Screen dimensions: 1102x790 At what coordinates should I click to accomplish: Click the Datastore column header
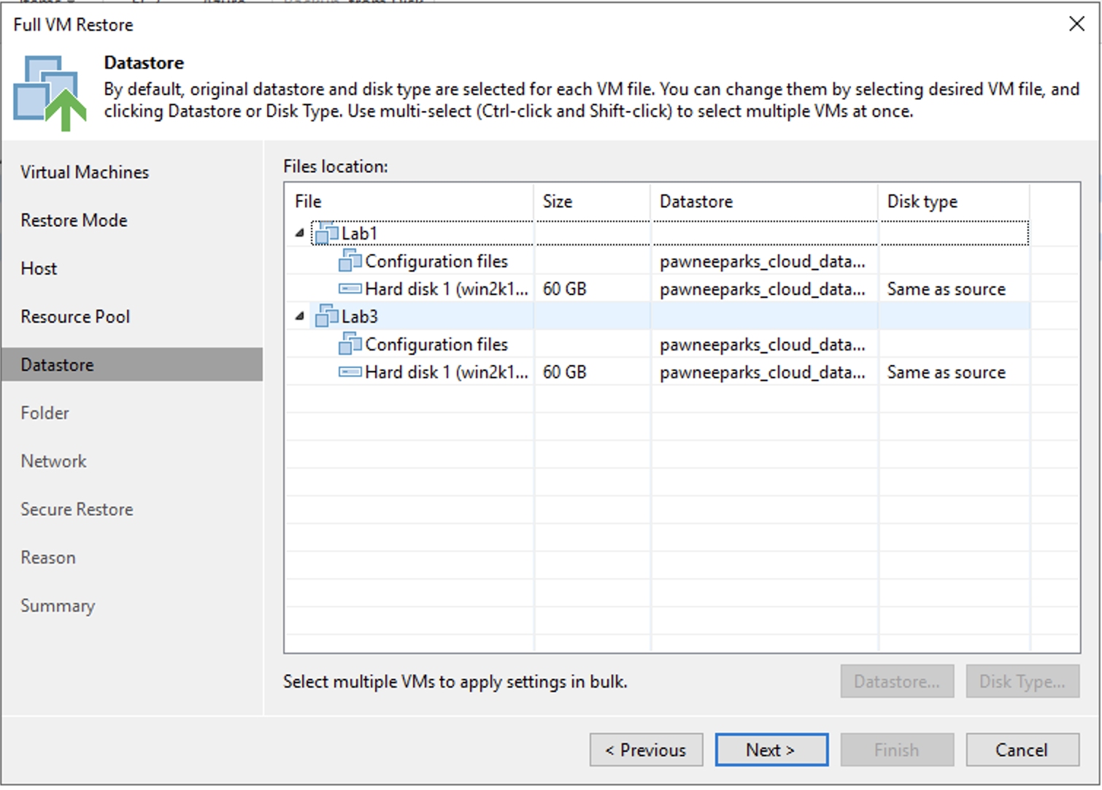coord(764,202)
